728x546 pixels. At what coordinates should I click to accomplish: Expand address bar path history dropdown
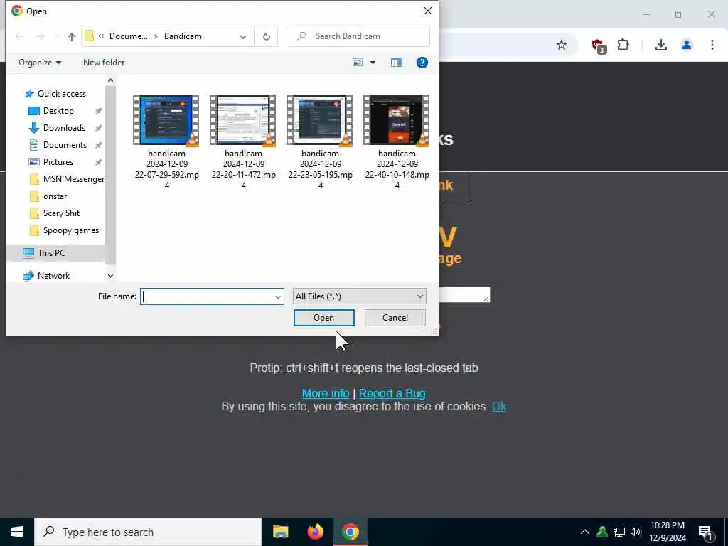pyautogui.click(x=243, y=37)
